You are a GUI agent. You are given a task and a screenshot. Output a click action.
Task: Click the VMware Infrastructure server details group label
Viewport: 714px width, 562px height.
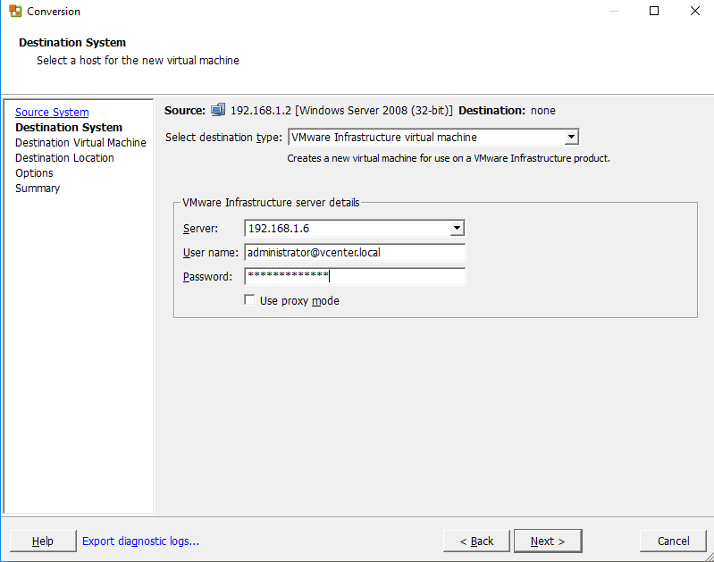[271, 202]
